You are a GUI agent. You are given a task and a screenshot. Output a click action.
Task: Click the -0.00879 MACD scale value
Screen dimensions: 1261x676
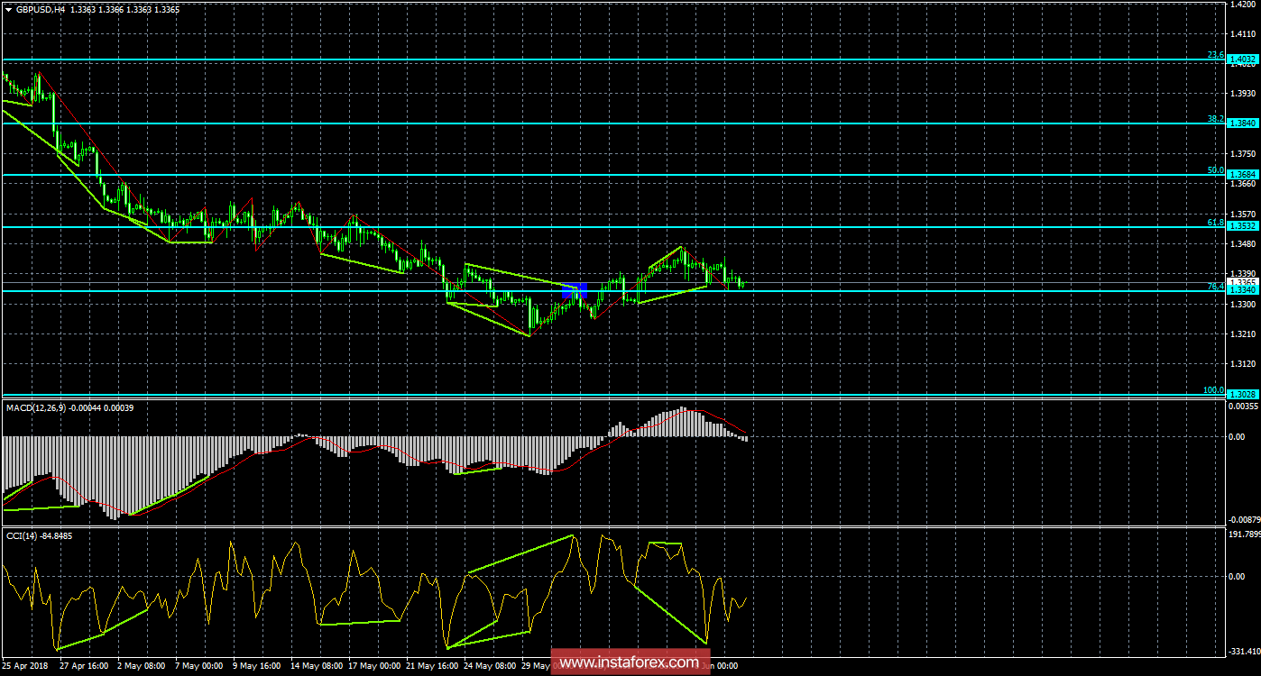point(1244,519)
